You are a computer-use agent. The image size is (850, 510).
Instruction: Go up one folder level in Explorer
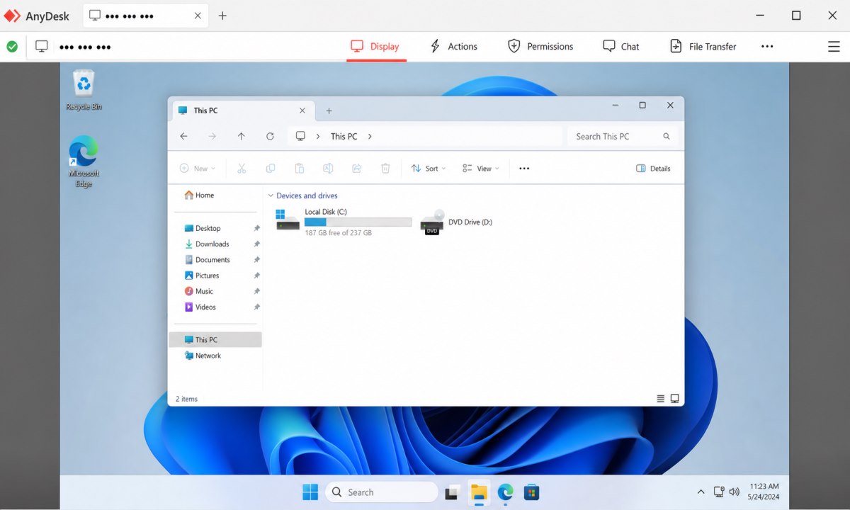pyautogui.click(x=241, y=136)
